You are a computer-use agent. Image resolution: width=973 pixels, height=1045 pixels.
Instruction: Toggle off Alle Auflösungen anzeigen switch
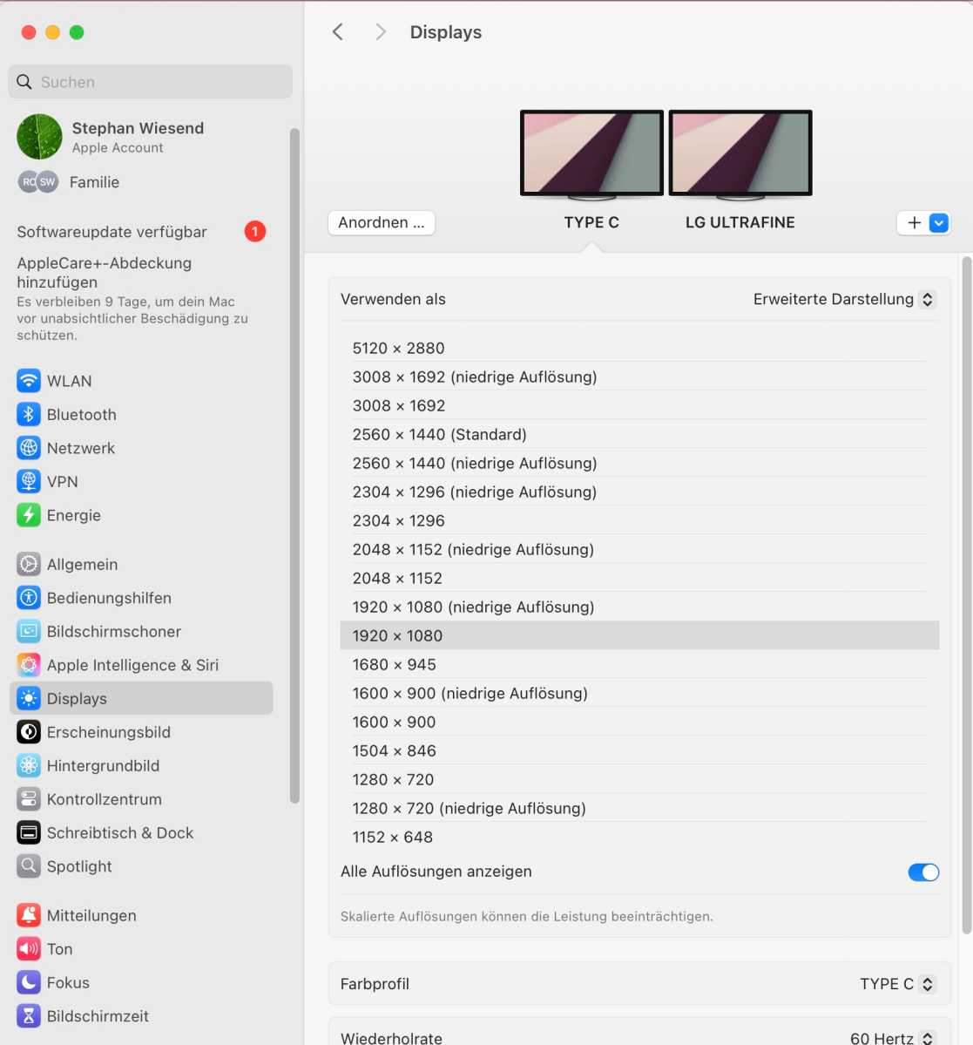pos(922,872)
